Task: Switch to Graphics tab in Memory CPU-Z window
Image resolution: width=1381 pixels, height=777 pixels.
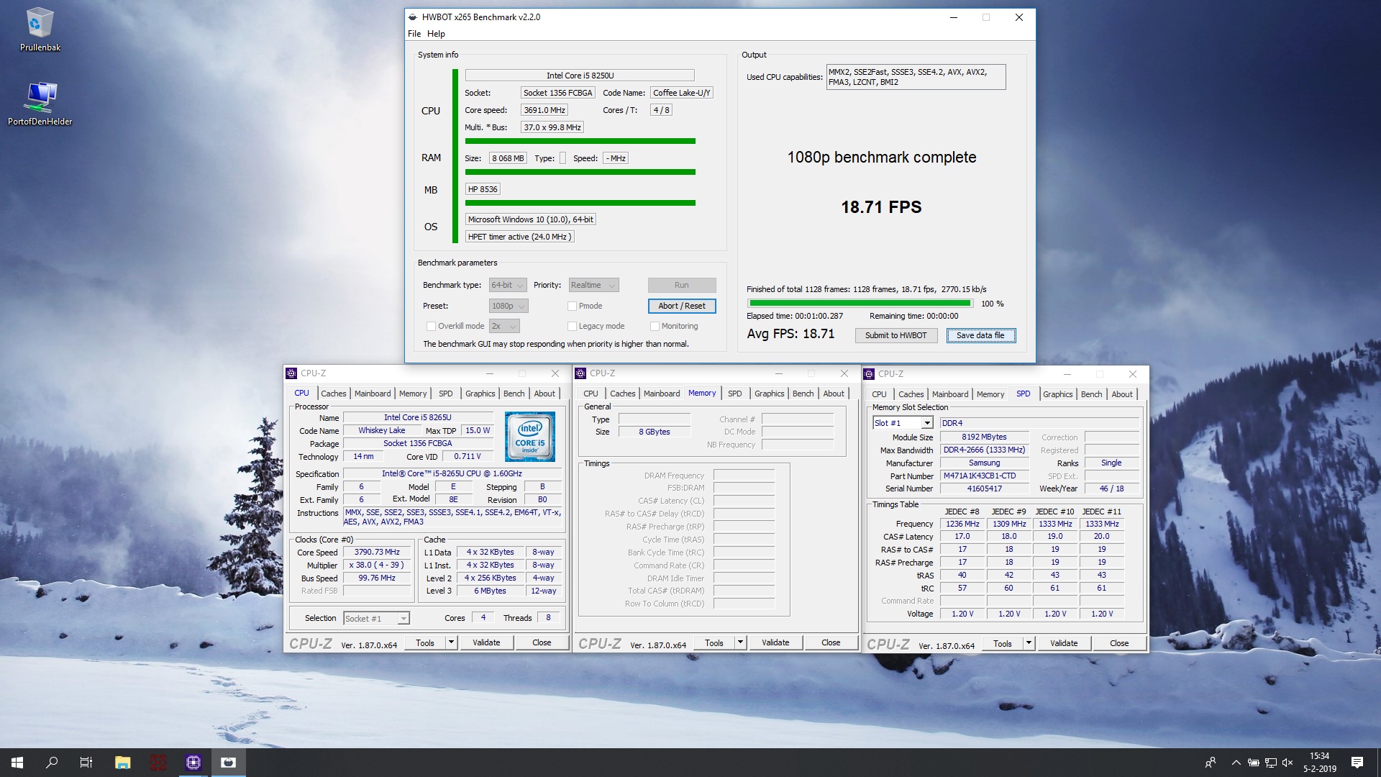Action: click(x=769, y=394)
